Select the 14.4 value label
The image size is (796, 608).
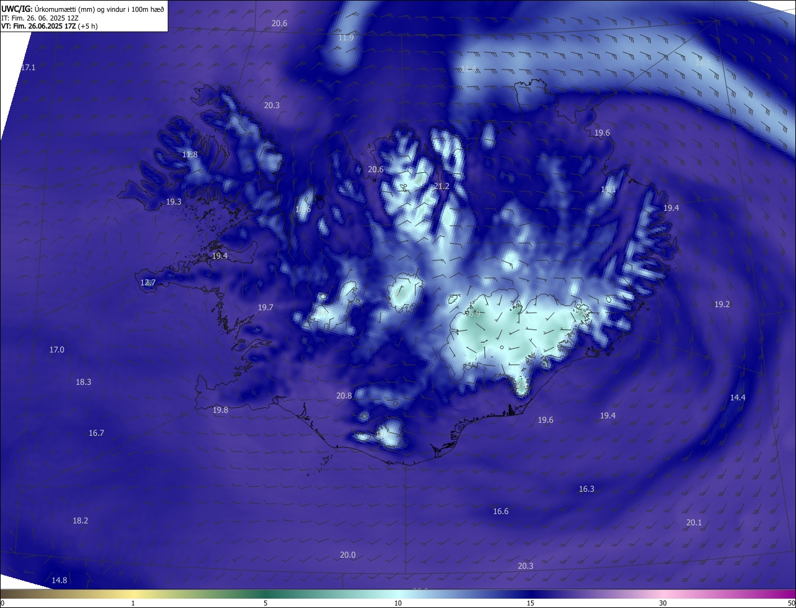tap(738, 397)
